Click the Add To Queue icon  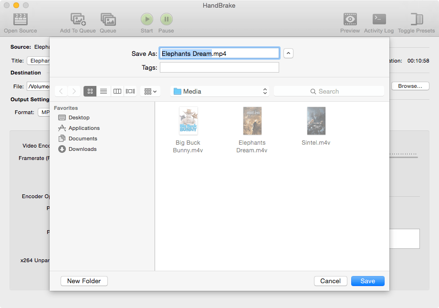click(x=78, y=19)
